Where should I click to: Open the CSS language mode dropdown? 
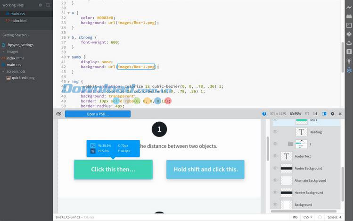point(307,217)
